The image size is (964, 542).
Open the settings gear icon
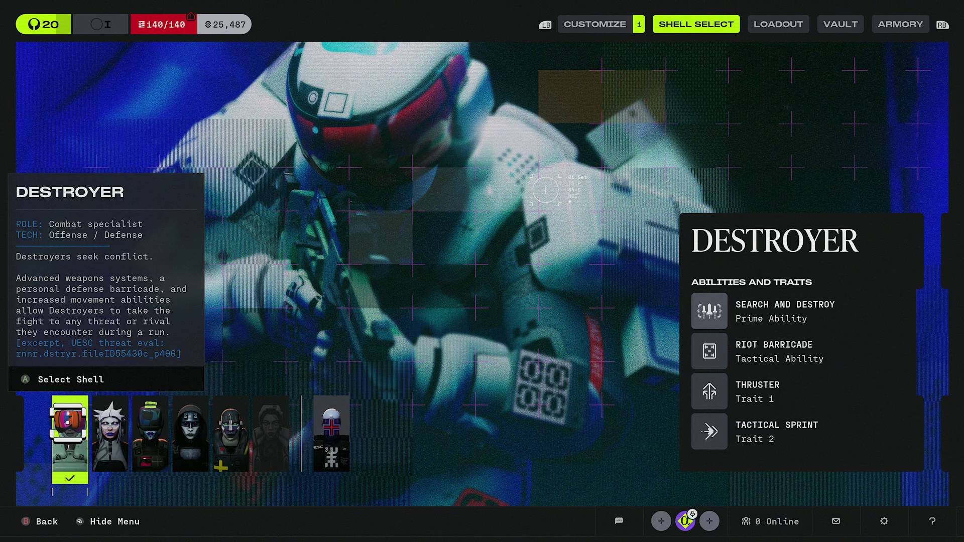point(884,521)
